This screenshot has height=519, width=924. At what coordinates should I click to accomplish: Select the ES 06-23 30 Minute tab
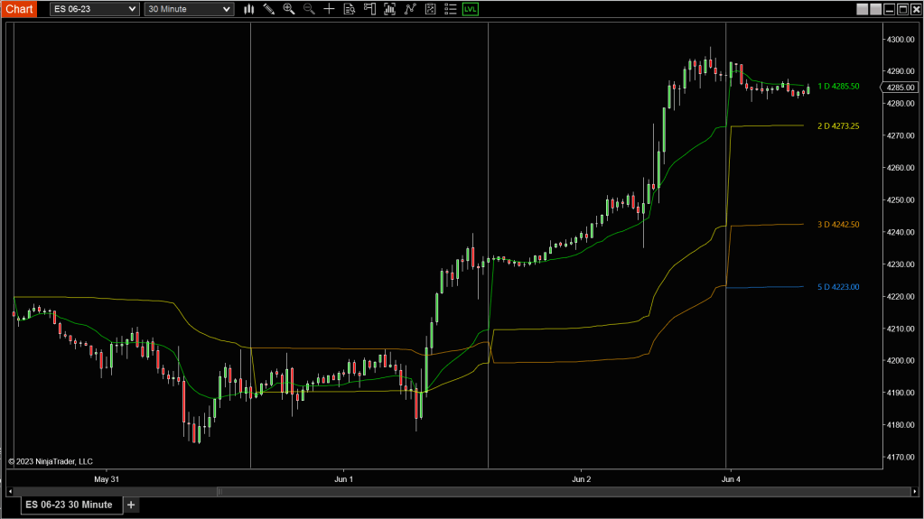pyautogui.click(x=69, y=505)
